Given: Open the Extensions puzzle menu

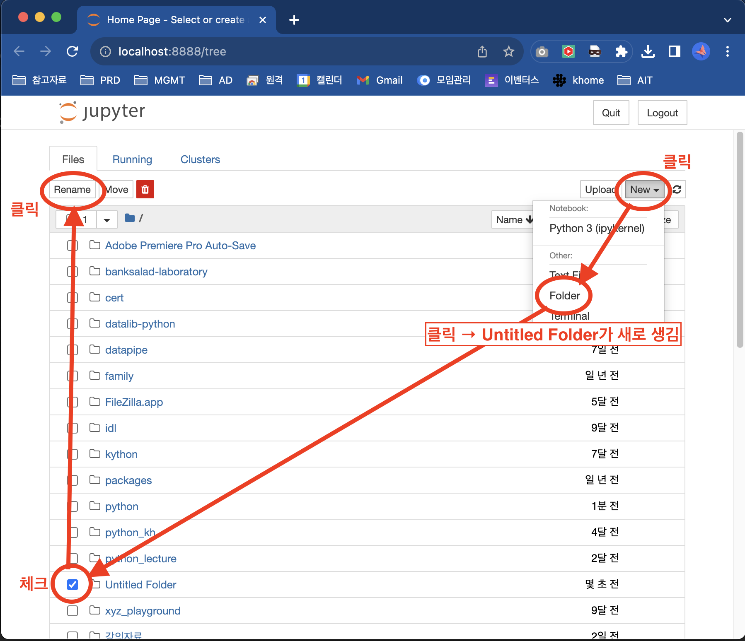Looking at the screenshot, I should click(622, 51).
